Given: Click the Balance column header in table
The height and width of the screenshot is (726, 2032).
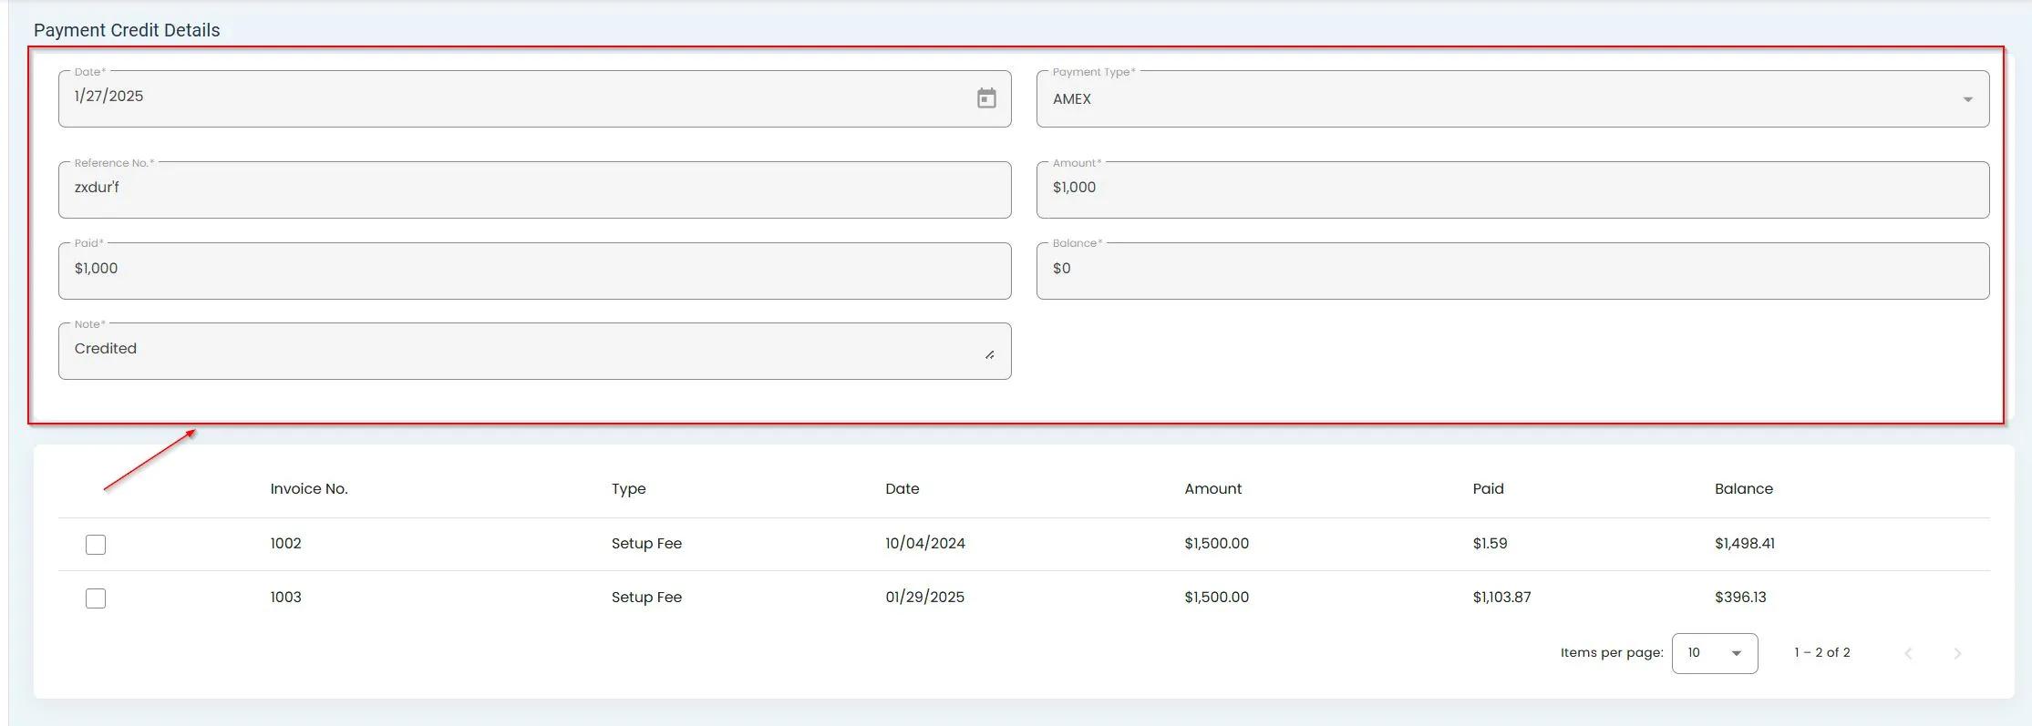Looking at the screenshot, I should pyautogui.click(x=1743, y=489).
